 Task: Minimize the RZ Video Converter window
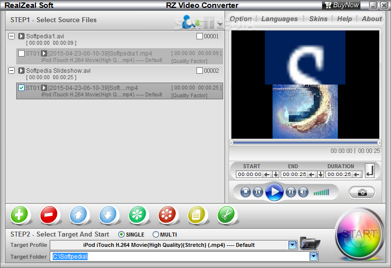373,5
